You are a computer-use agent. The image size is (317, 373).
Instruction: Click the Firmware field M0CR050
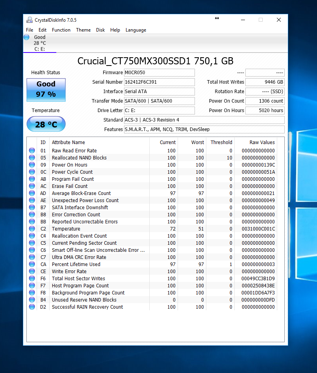click(x=159, y=73)
